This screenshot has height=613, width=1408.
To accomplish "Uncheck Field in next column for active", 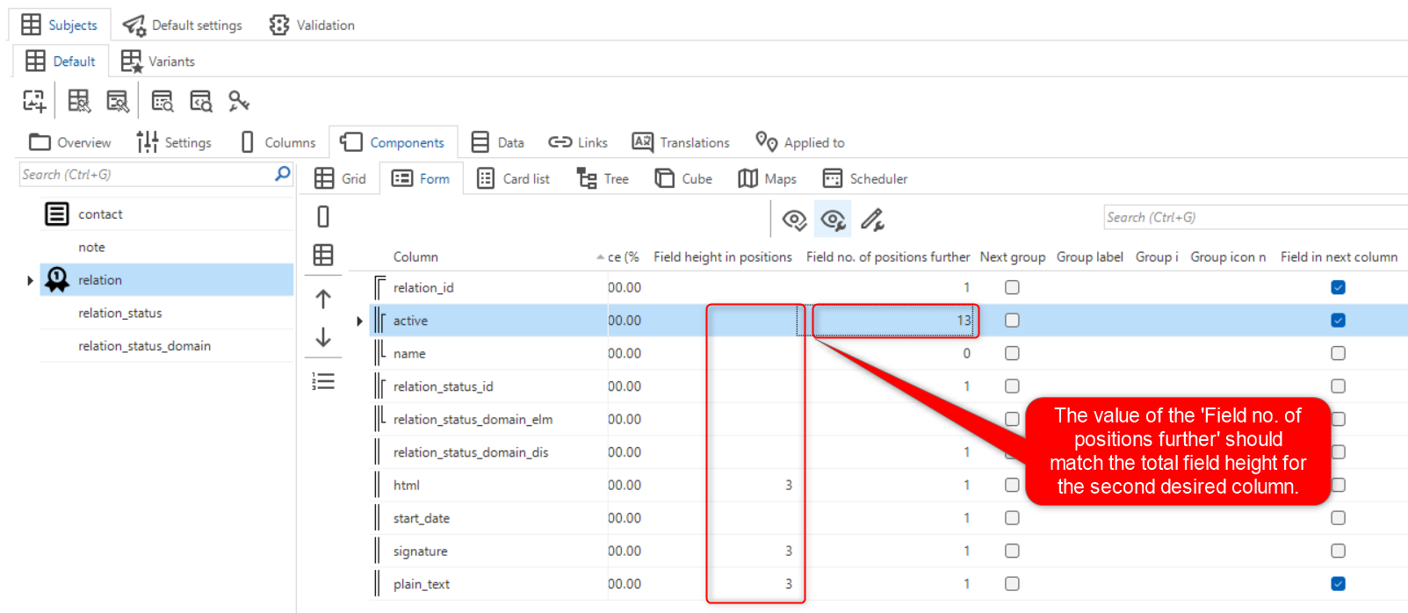I will 1338,321.
